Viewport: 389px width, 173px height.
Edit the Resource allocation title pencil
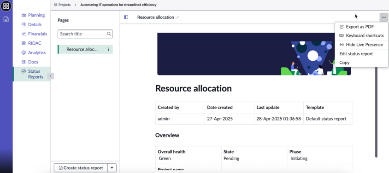tap(177, 17)
